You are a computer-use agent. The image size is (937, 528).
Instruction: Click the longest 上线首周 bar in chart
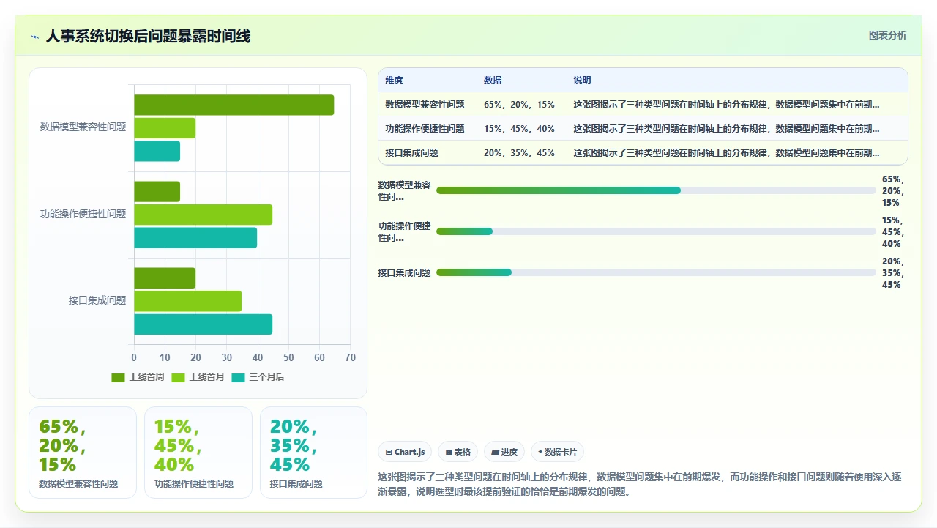tap(234, 105)
